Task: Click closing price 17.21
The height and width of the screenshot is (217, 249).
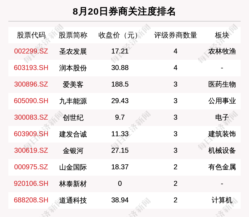Action: (120, 51)
